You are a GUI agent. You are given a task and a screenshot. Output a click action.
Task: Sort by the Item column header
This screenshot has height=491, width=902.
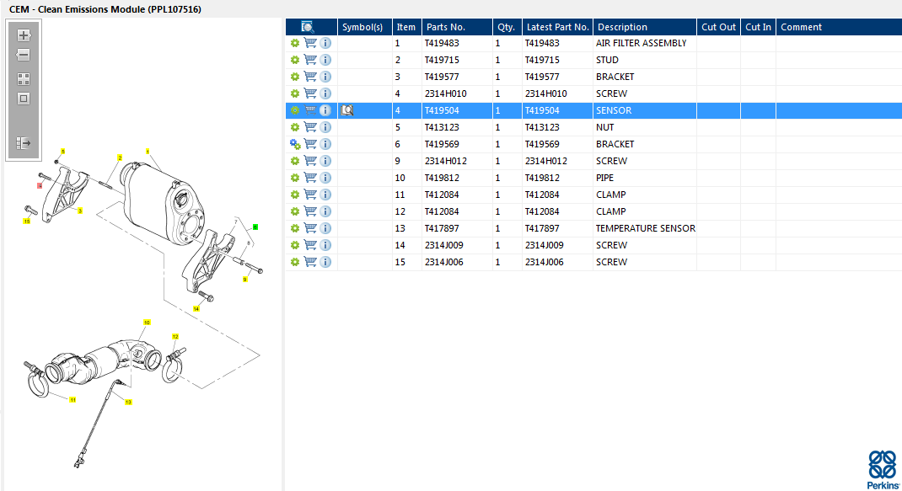click(x=406, y=27)
